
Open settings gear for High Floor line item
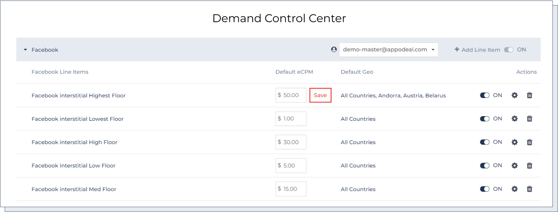coord(514,142)
